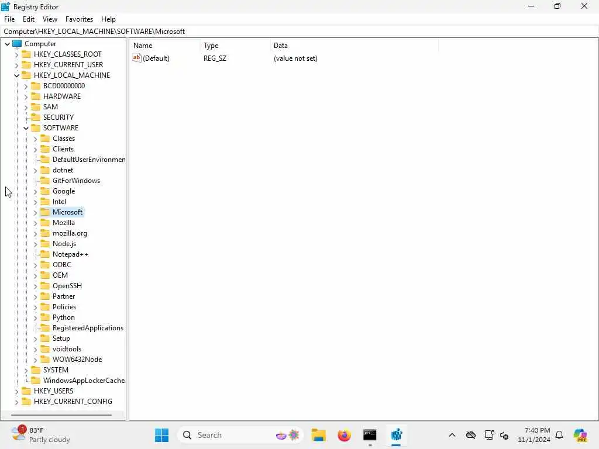Expand the SYSTEM key

[x=26, y=370]
